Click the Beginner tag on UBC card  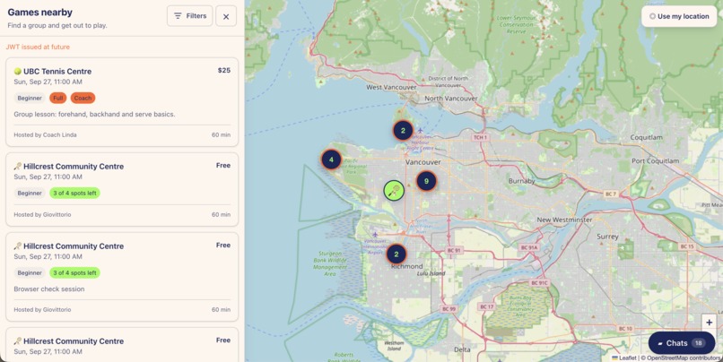(30, 98)
